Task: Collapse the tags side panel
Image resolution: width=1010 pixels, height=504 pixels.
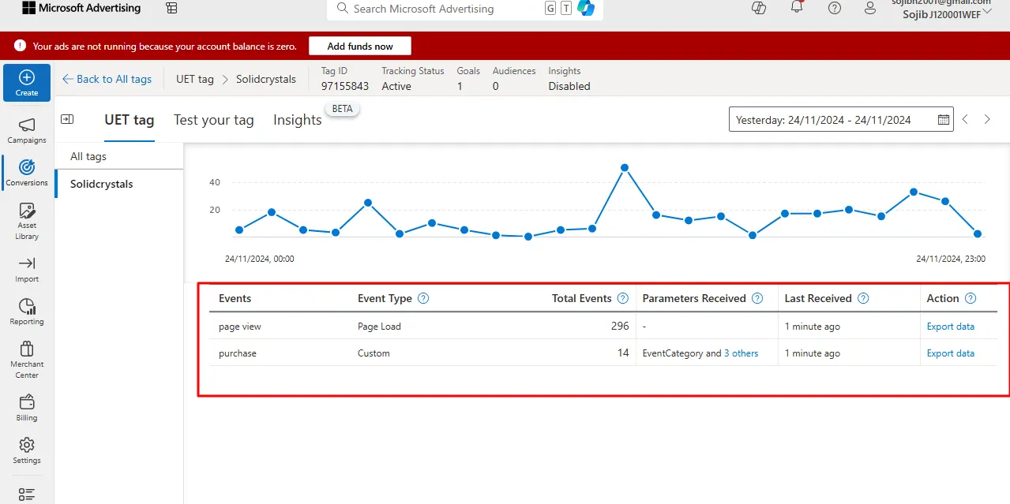Action: coord(67,119)
